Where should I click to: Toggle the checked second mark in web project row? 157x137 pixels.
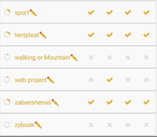pyautogui.click(x=109, y=80)
